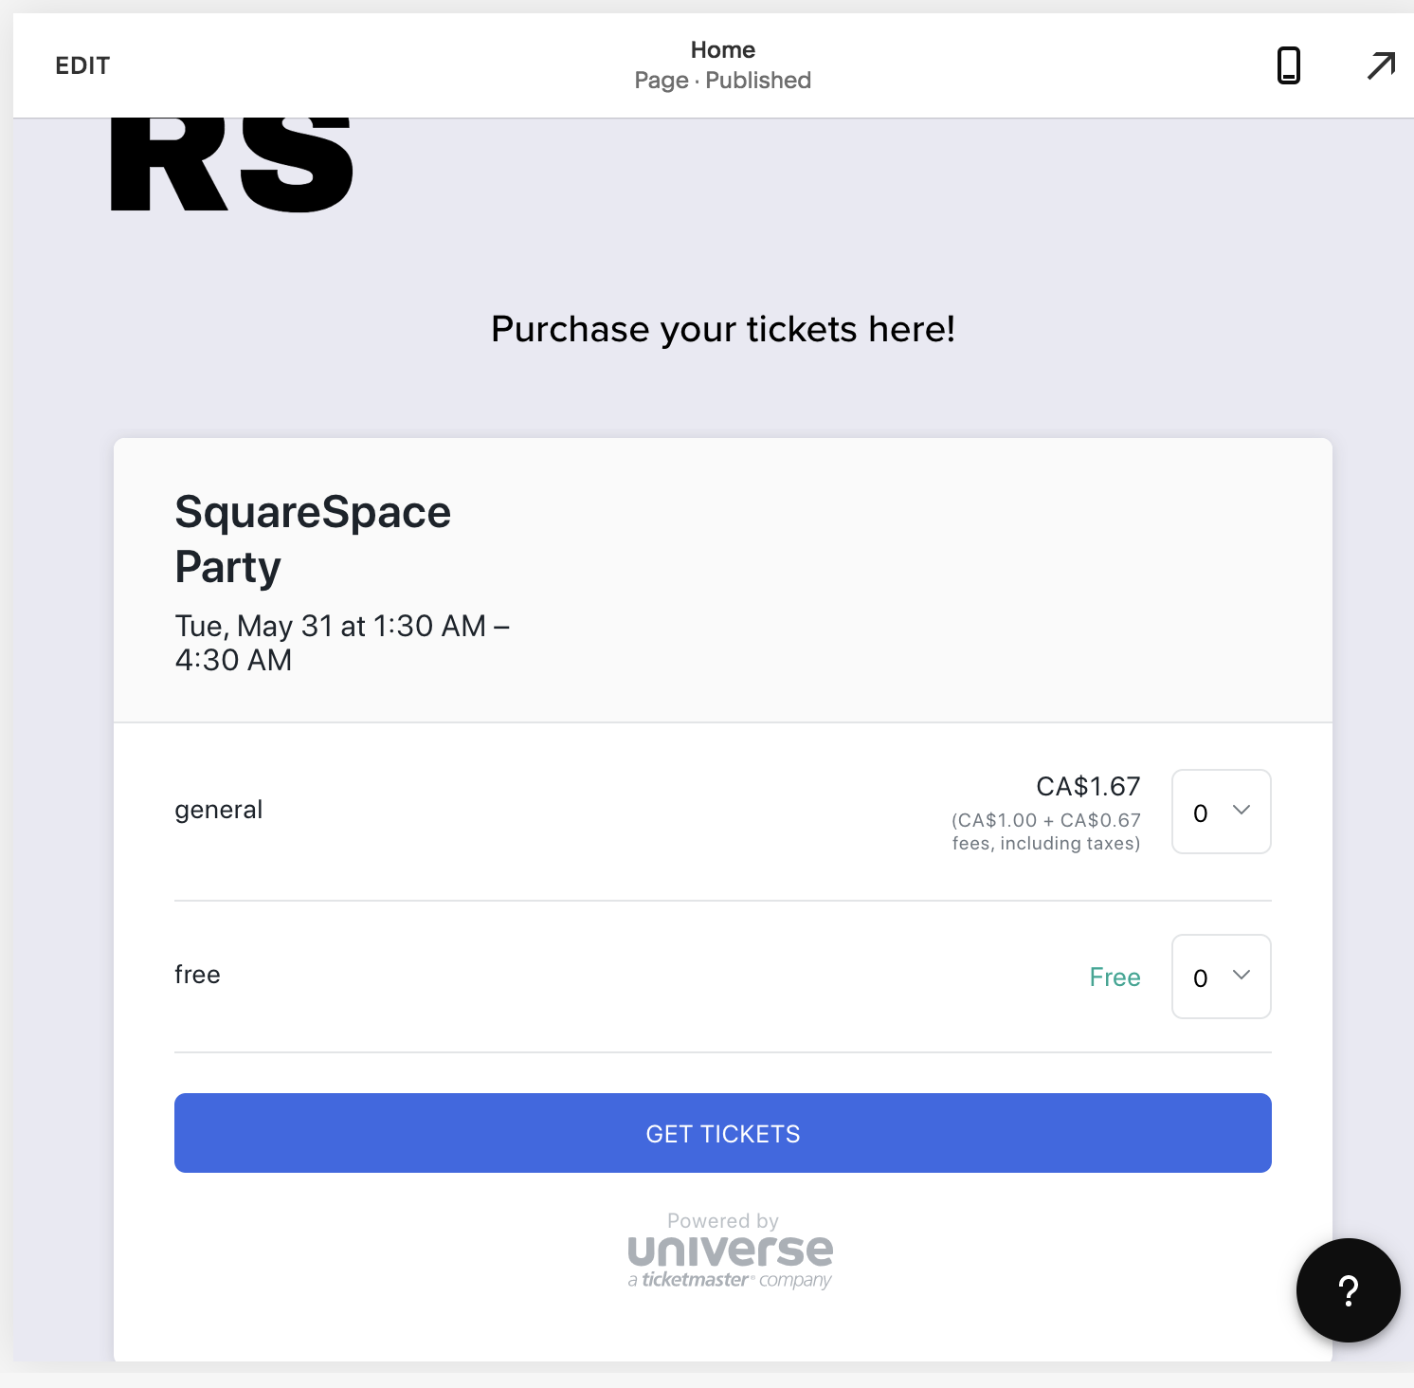This screenshot has width=1414, height=1388.
Task: Click the large RS site logo
Action: coord(232,165)
